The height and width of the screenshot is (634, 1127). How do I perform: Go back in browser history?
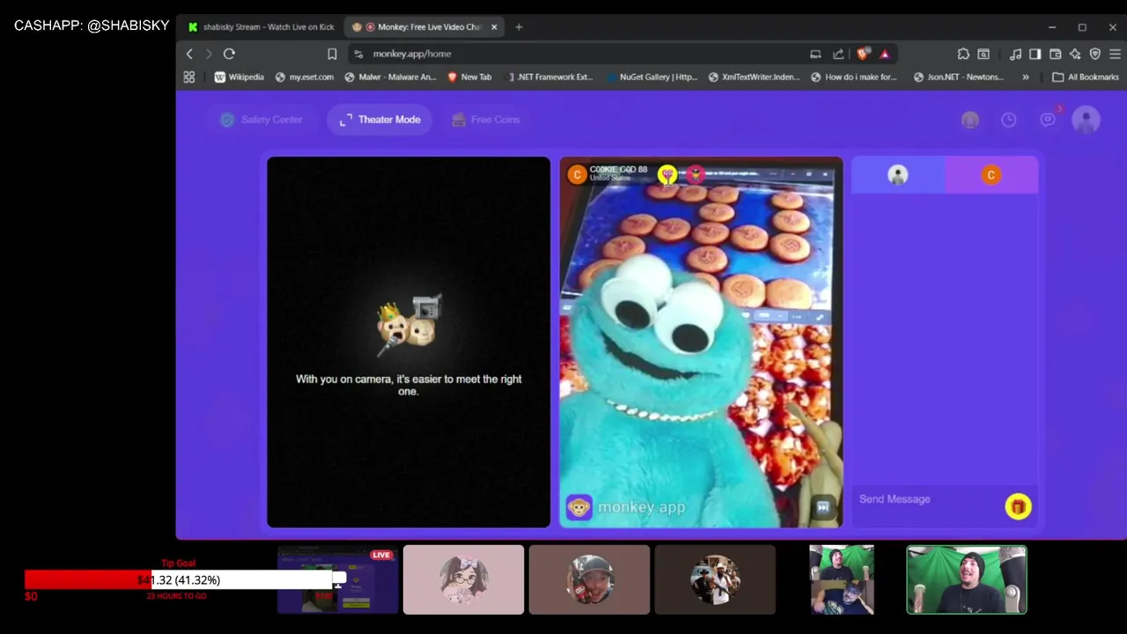[x=189, y=54]
